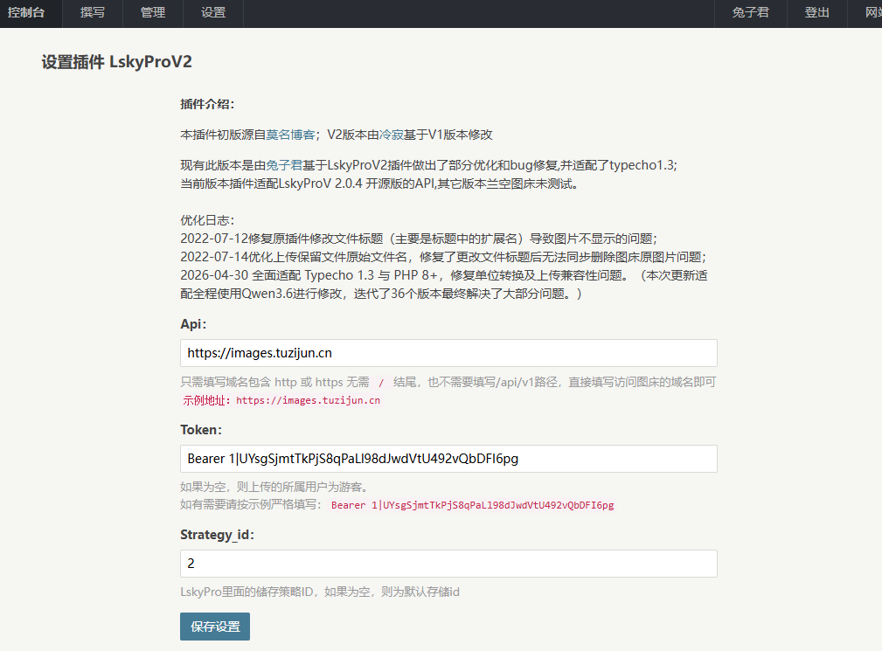Click the red example Bearer token text
This screenshot has width=882, height=651.
tap(473, 505)
